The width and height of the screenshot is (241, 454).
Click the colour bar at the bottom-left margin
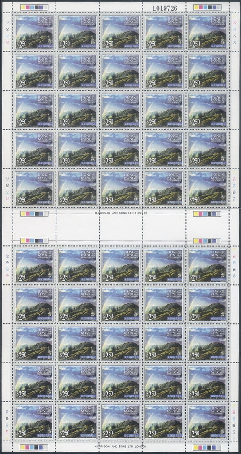pyautogui.click(x=34, y=447)
